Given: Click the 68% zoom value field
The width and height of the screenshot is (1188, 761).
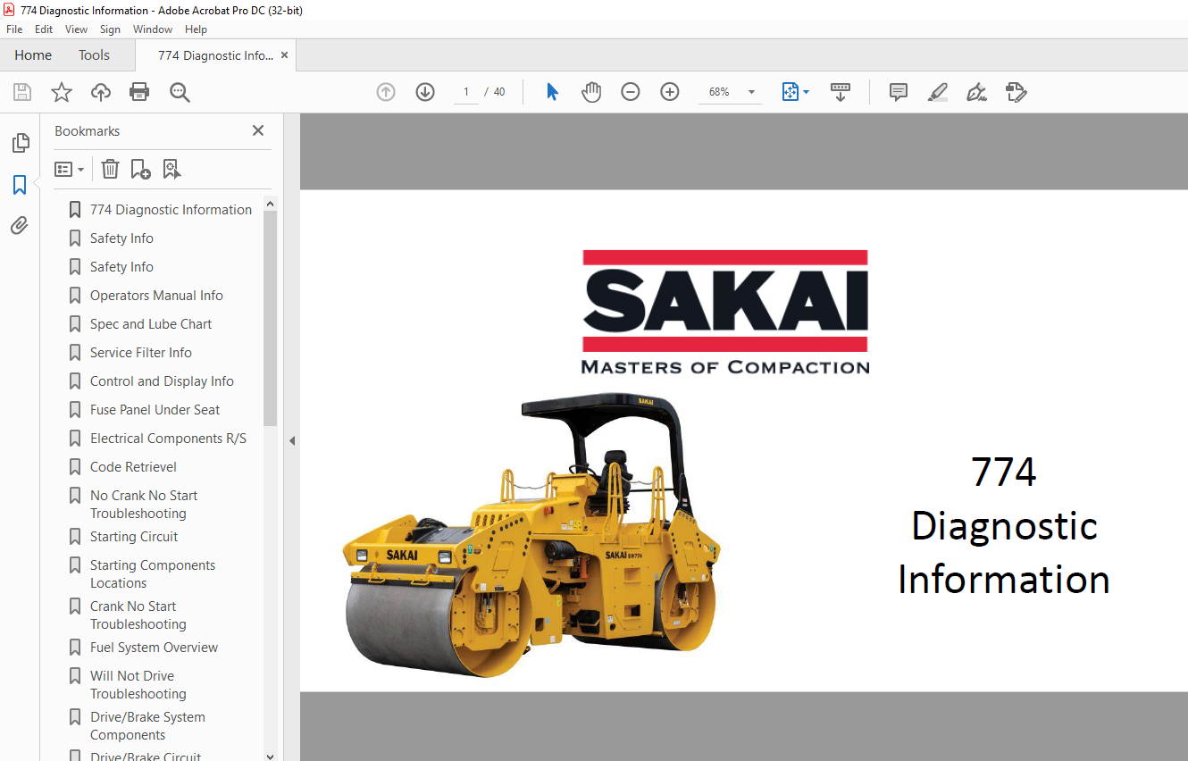Looking at the screenshot, I should tap(719, 92).
